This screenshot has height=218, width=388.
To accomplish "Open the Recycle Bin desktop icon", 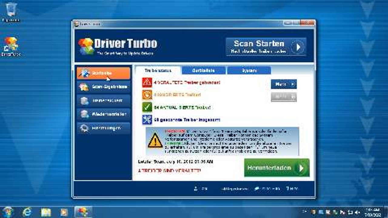I will pos(11,12).
